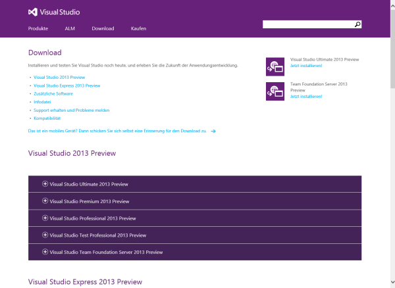Expand Visual Studio Ultimate 2013 Preview section
The height and width of the screenshot is (288, 395).
[195, 184]
